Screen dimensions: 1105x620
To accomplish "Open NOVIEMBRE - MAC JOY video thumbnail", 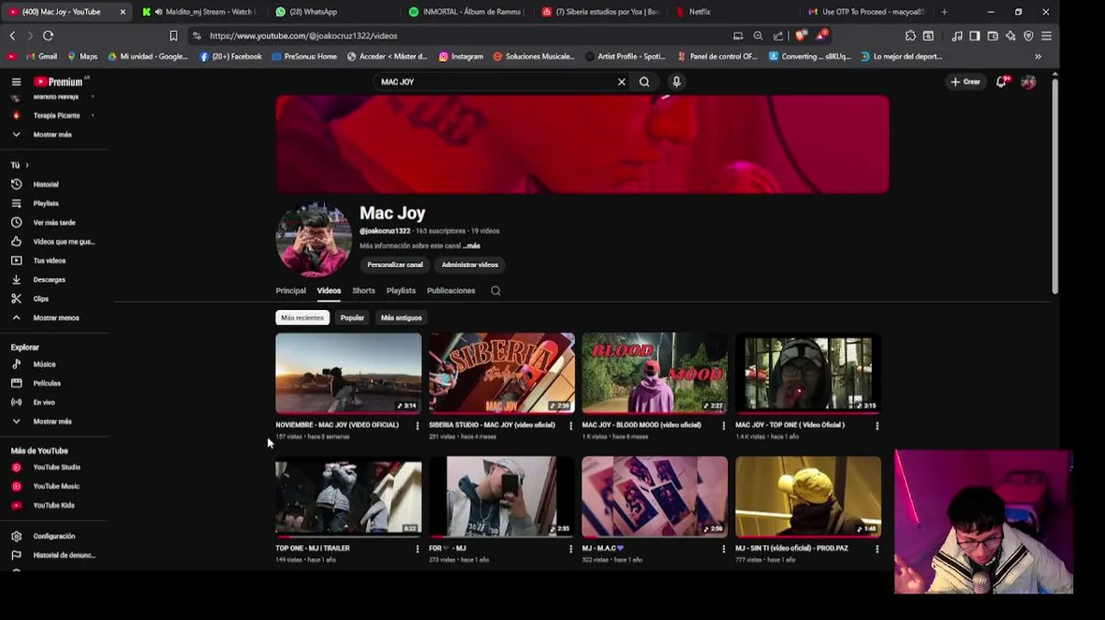I will tap(348, 374).
